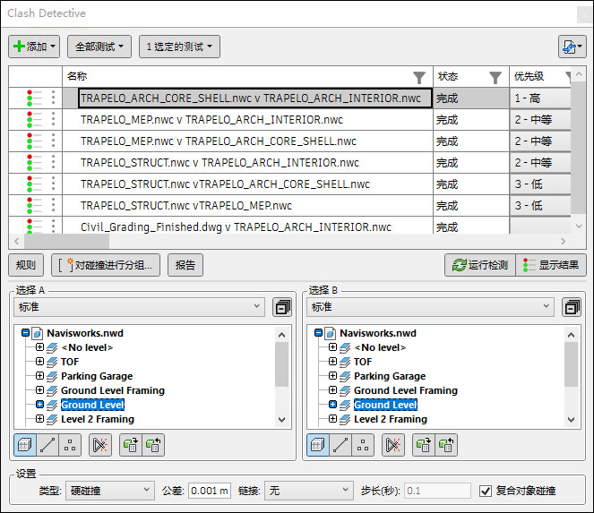594x513 pixels.
Task: Select Ground Level in Selection B tree
Action: [x=385, y=405]
